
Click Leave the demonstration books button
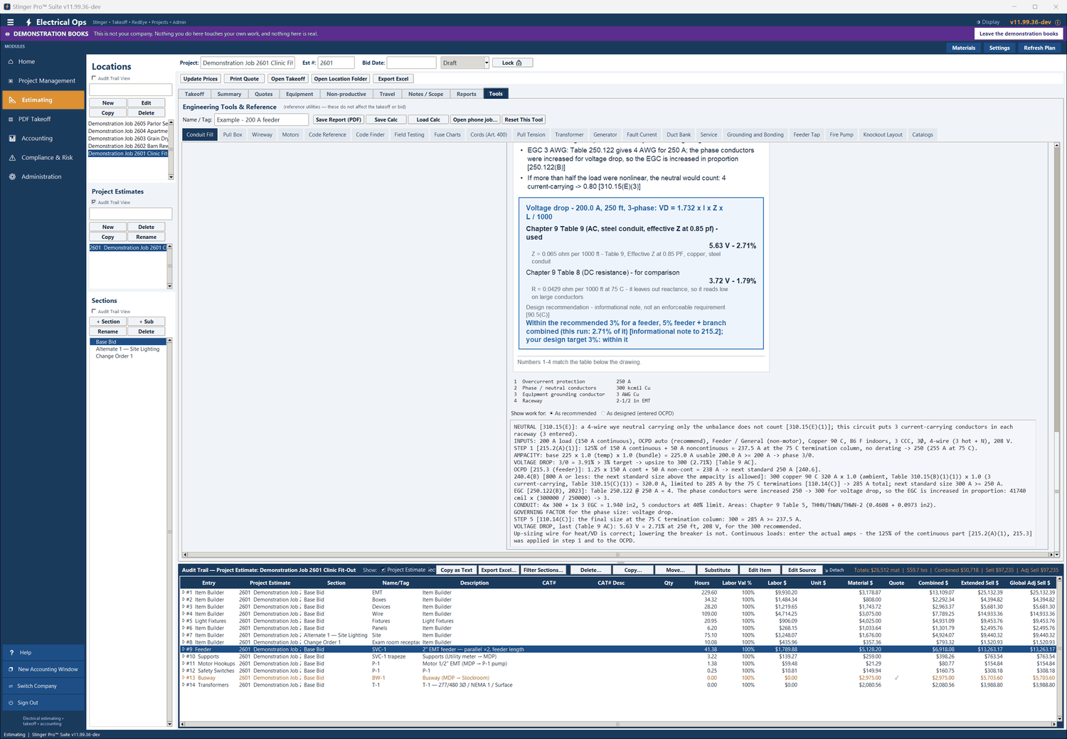(1019, 33)
